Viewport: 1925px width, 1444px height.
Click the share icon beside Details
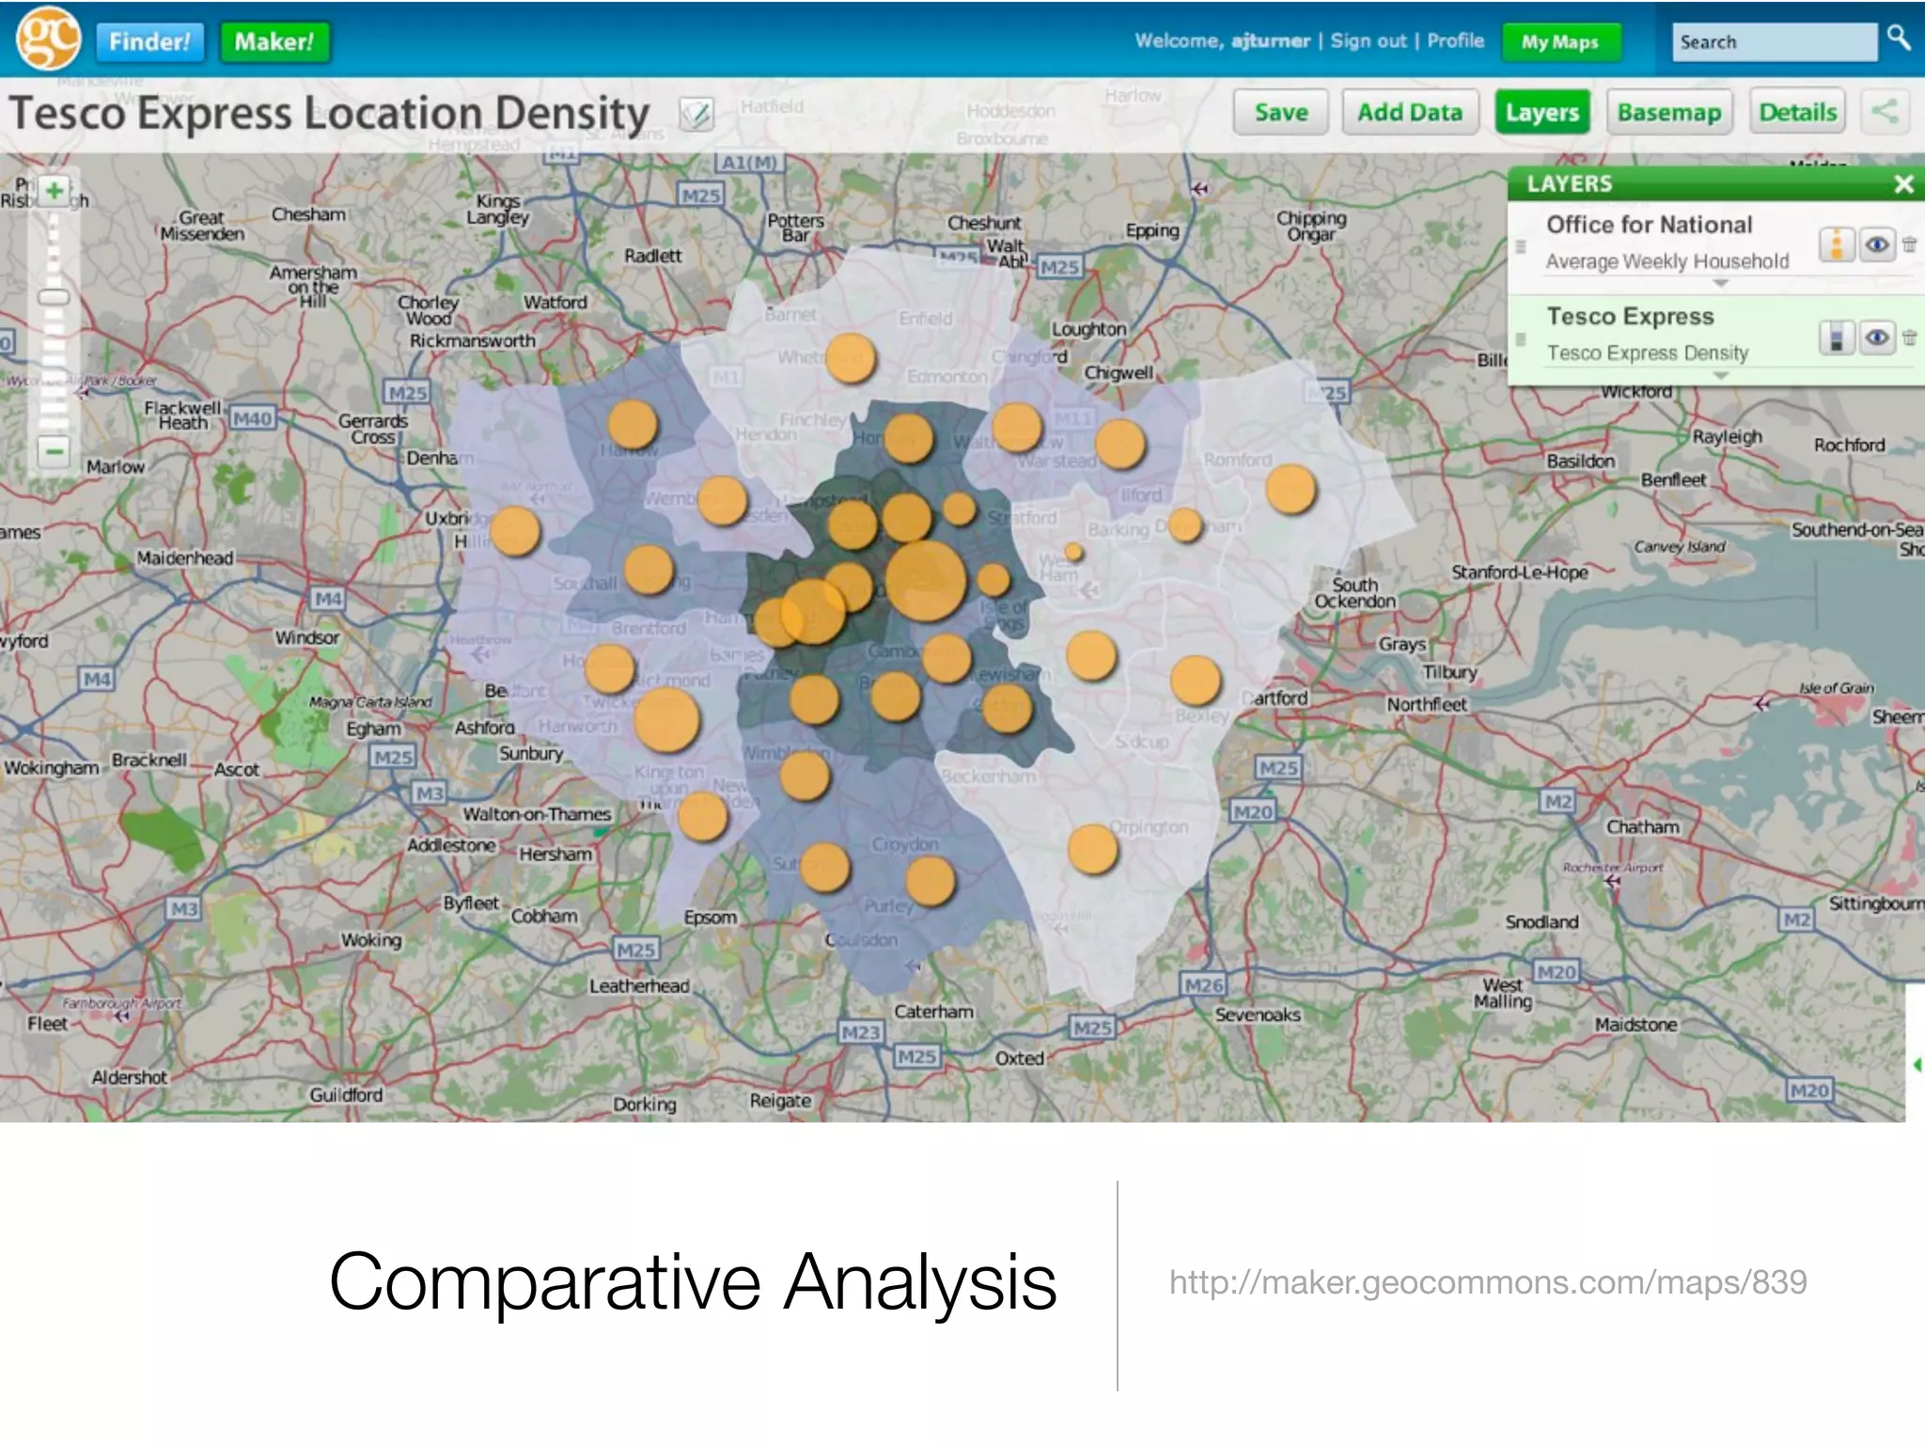pyautogui.click(x=1885, y=112)
